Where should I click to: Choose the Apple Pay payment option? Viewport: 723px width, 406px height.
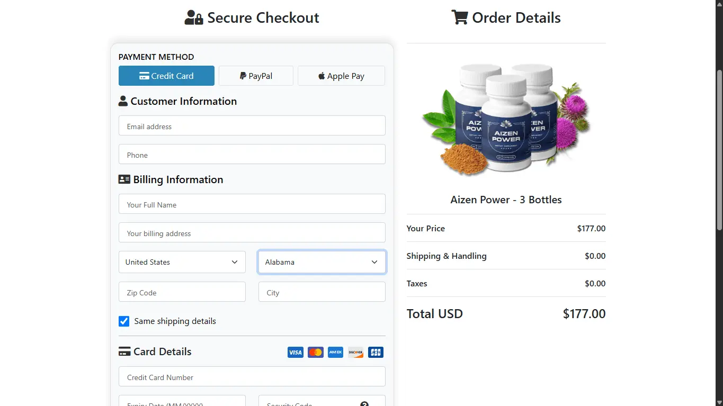(x=341, y=76)
